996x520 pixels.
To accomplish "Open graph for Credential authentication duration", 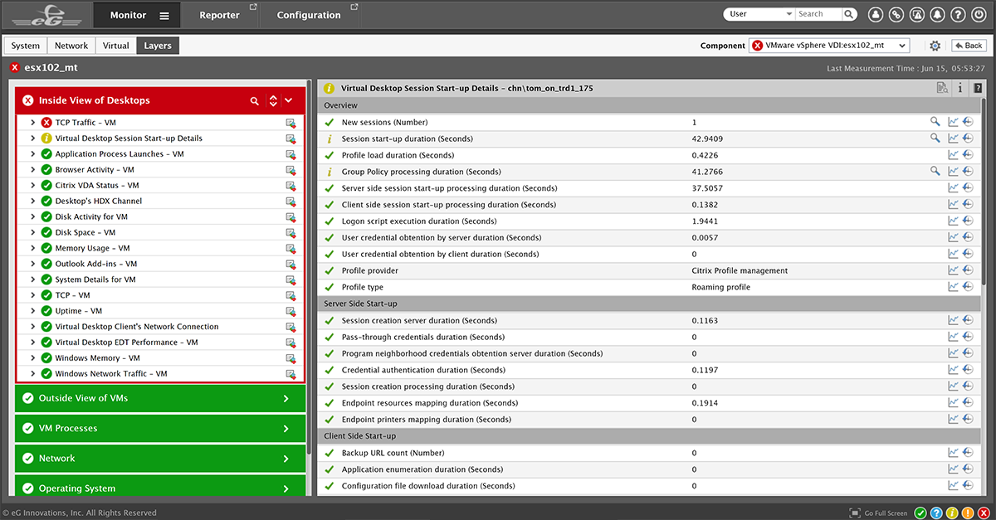I will tap(954, 370).
